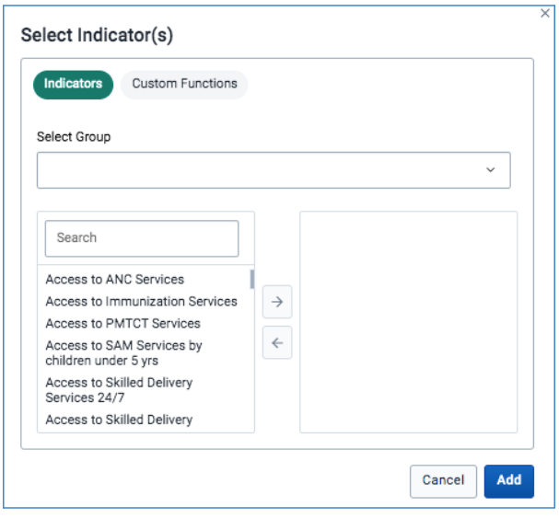Image resolution: width=559 pixels, height=518 pixels.
Task: Close the Select Indicator(s) dialog
Action: click(545, 14)
